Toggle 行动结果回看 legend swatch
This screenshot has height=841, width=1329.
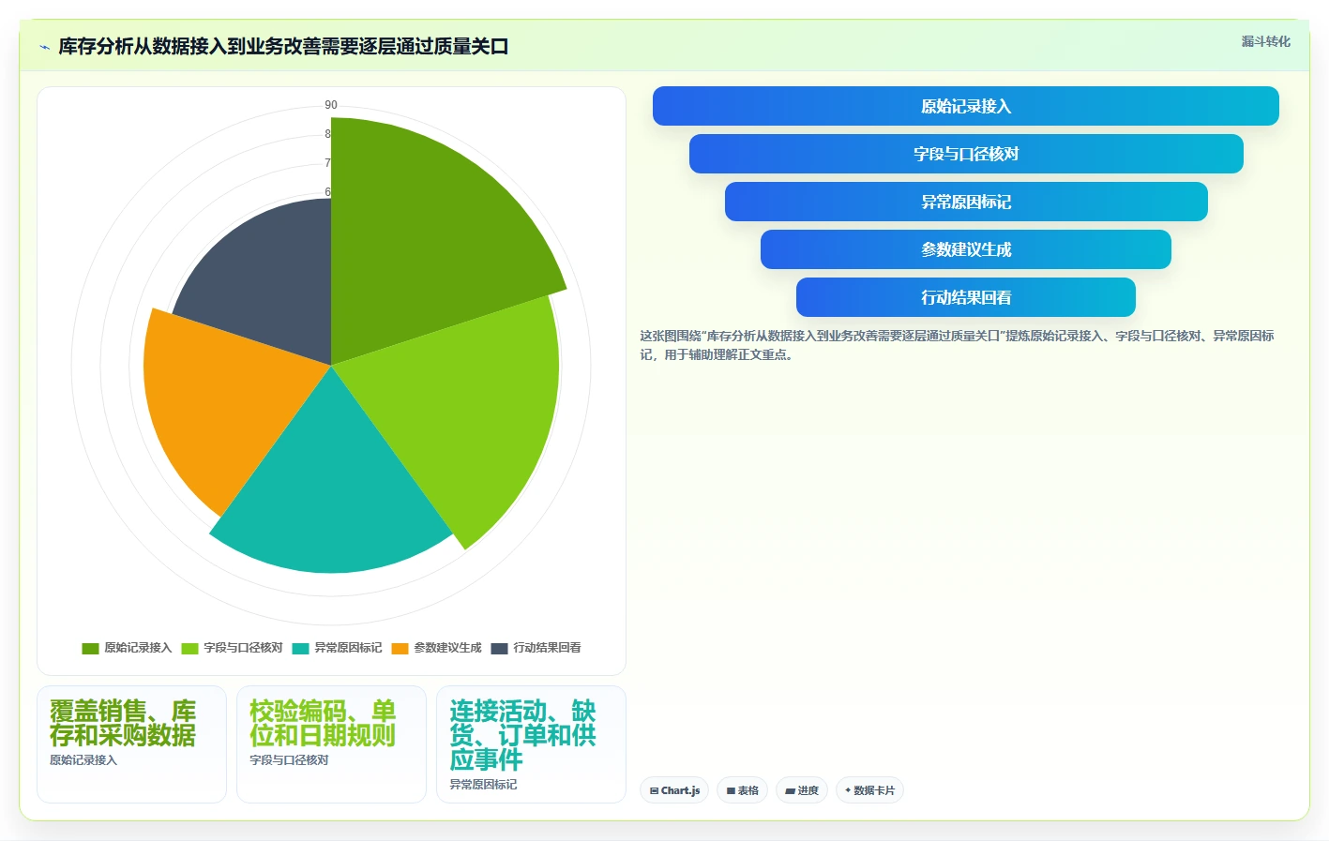[499, 648]
